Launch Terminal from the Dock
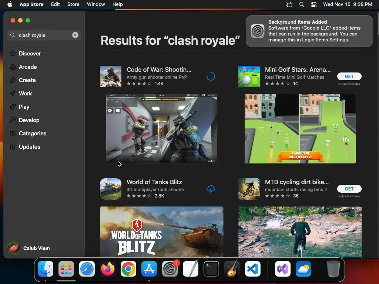Screen dimensions: 379x284 211,269
